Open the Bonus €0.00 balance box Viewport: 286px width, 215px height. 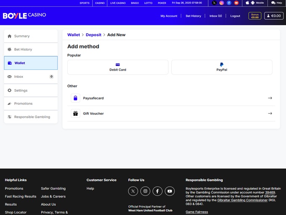pyautogui.click(x=255, y=16)
